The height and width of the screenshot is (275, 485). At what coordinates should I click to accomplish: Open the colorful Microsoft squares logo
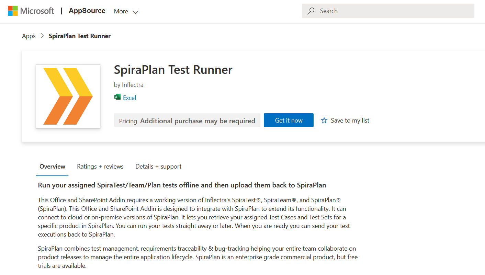(x=13, y=11)
